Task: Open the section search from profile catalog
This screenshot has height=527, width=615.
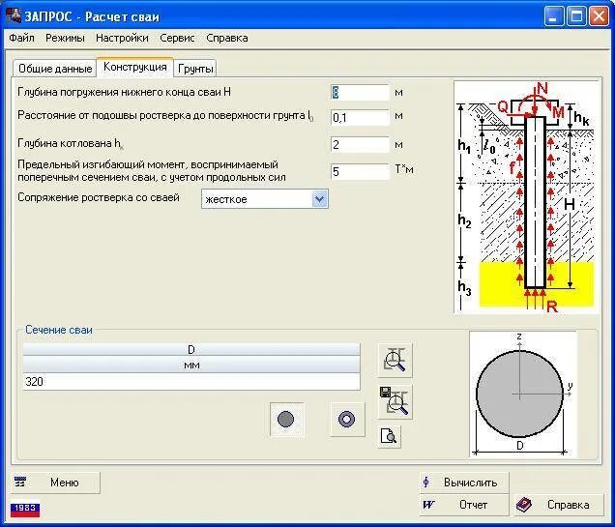Action: point(395,361)
